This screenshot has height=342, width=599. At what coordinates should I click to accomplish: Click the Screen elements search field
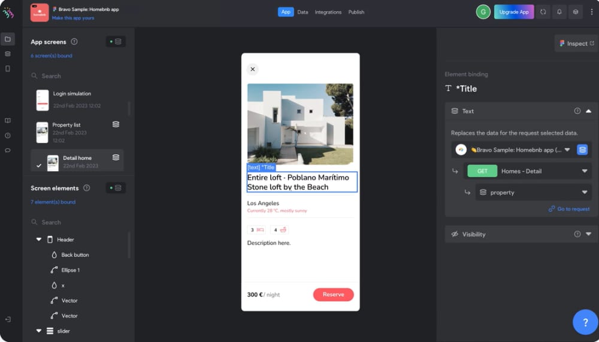(78, 222)
